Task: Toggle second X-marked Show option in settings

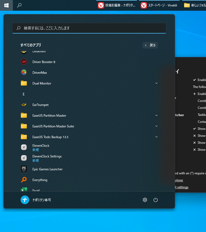Action: [x=200, y=143]
